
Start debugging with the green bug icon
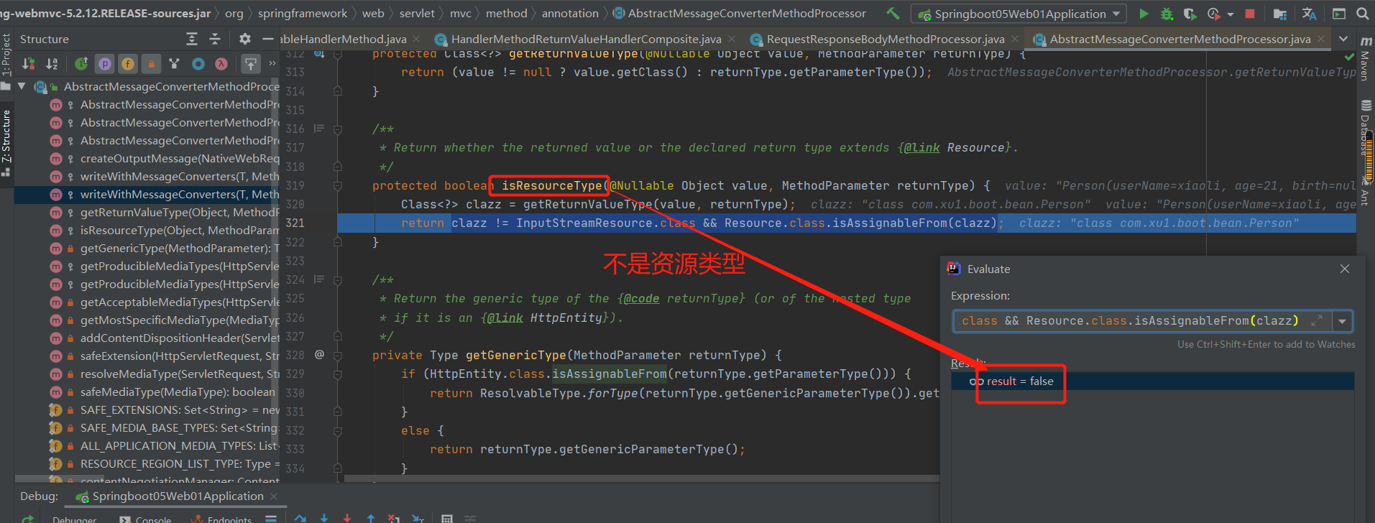[x=1167, y=14]
